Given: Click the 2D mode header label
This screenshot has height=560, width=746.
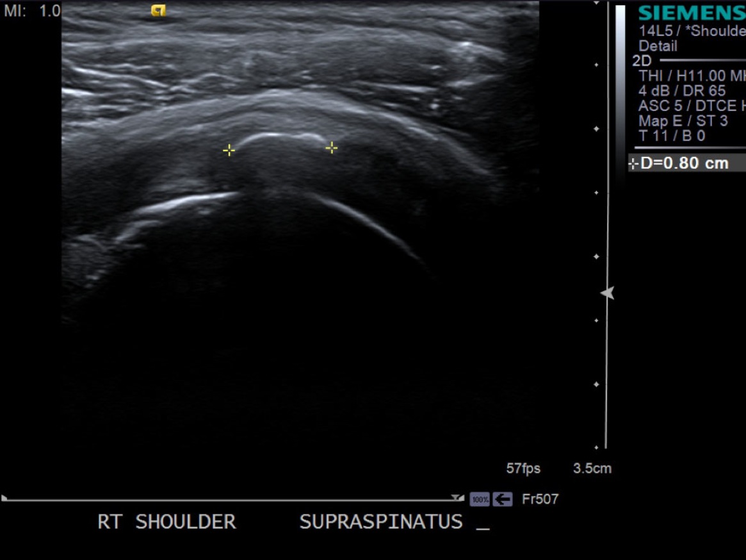Looking at the screenshot, I should 642,61.
